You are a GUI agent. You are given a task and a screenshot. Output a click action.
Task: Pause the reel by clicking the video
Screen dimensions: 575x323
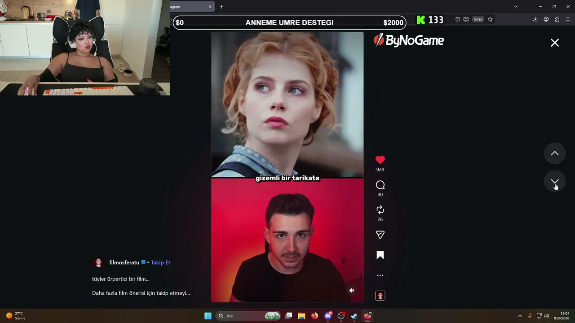point(287,167)
